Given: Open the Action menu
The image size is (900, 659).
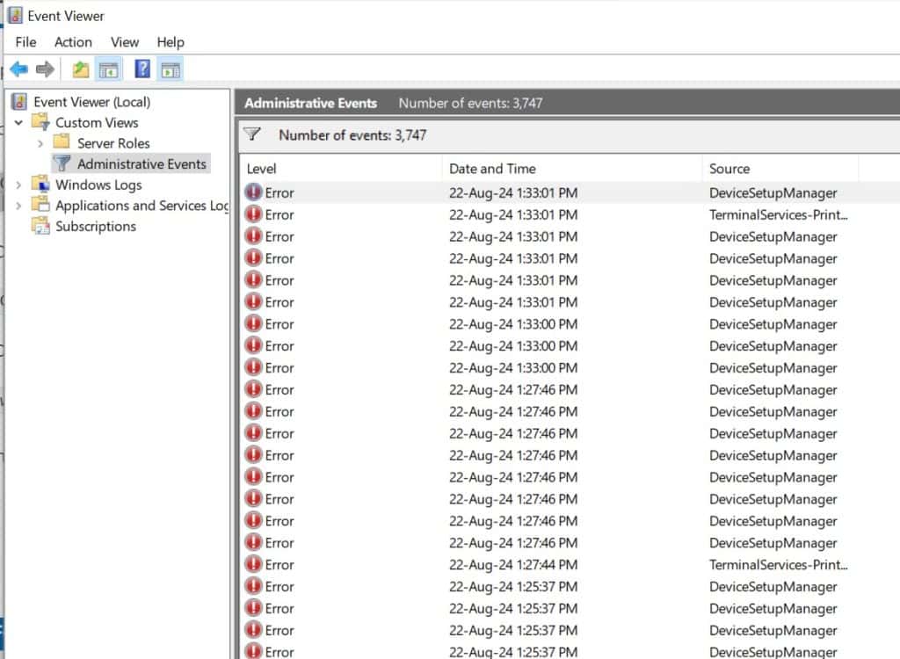Looking at the screenshot, I should click(73, 41).
